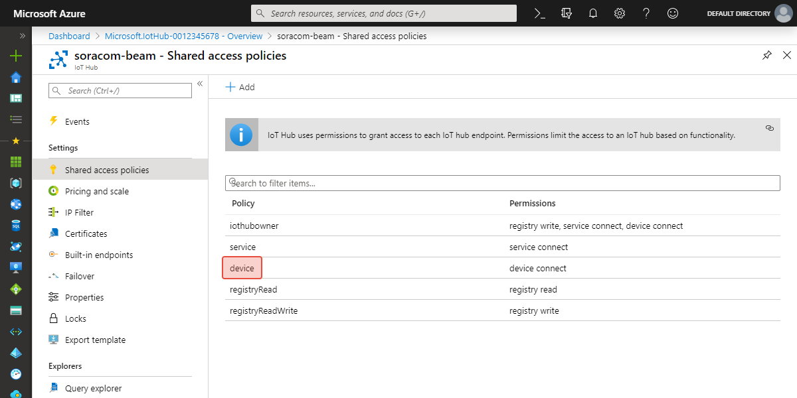
Task: Click the Add policy button
Action: tap(240, 87)
